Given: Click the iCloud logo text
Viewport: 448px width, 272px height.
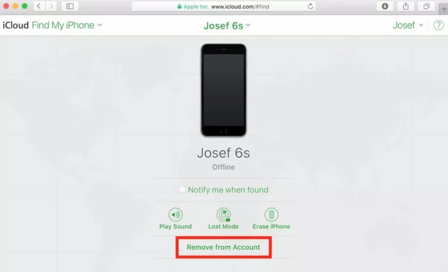Looking at the screenshot, I should click(16, 25).
